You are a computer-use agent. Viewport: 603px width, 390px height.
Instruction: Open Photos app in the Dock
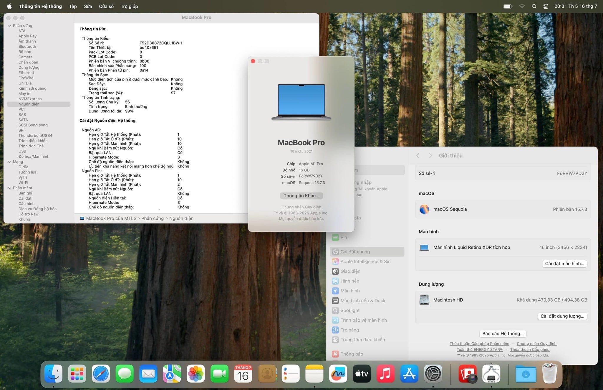click(x=196, y=373)
